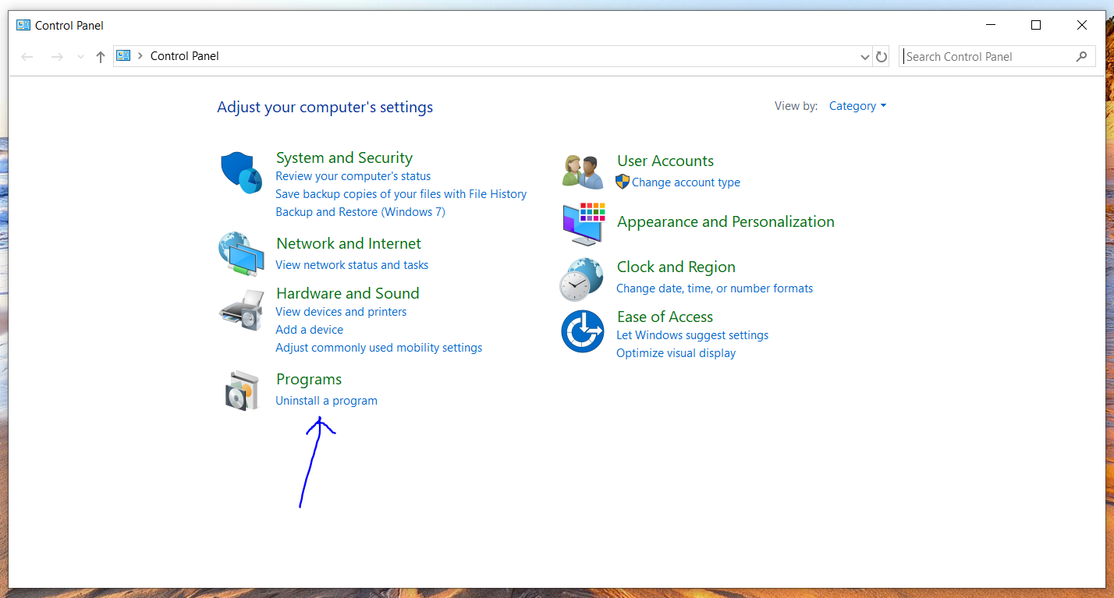Open Network and Internet heading
Screen dimensions: 1114x598
pos(349,243)
